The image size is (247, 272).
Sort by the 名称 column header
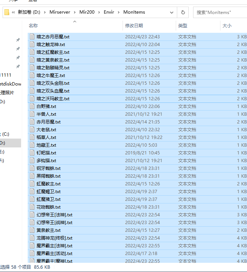(33, 26)
